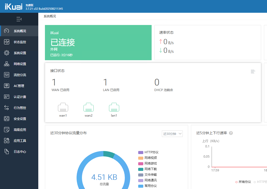Open 网络设置 menu item
The width and height of the screenshot is (267, 189).
coord(19,64)
